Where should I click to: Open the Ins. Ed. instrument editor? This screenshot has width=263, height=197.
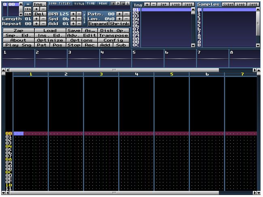[50, 35]
